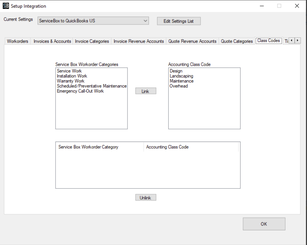
Task: Select Scheduled/Preventative Maintenance category
Action: pos(92,86)
